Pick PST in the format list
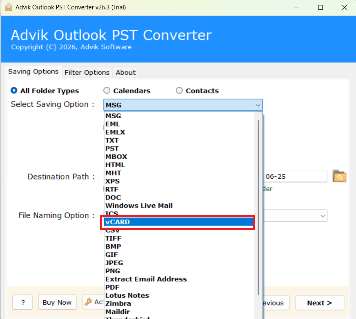 pos(179,148)
